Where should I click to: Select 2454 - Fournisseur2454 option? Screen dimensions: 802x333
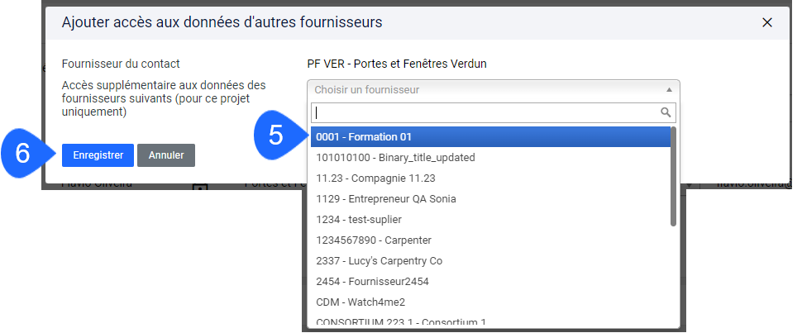point(490,281)
